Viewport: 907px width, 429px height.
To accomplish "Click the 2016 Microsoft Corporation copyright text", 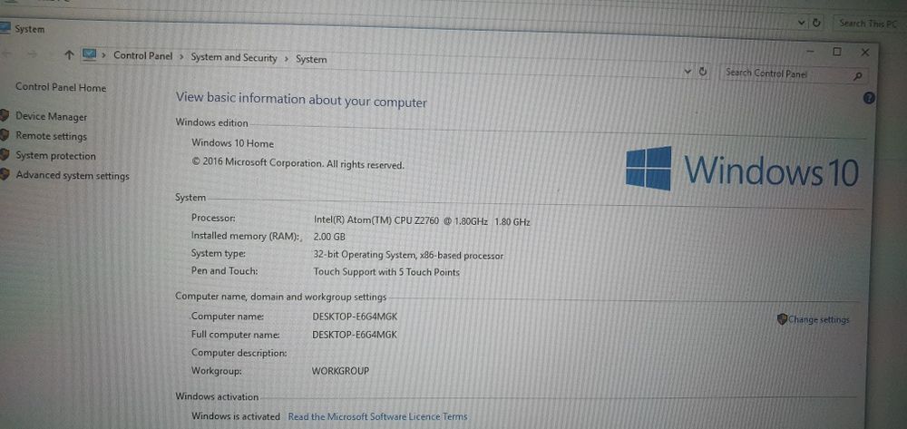I will 297,163.
